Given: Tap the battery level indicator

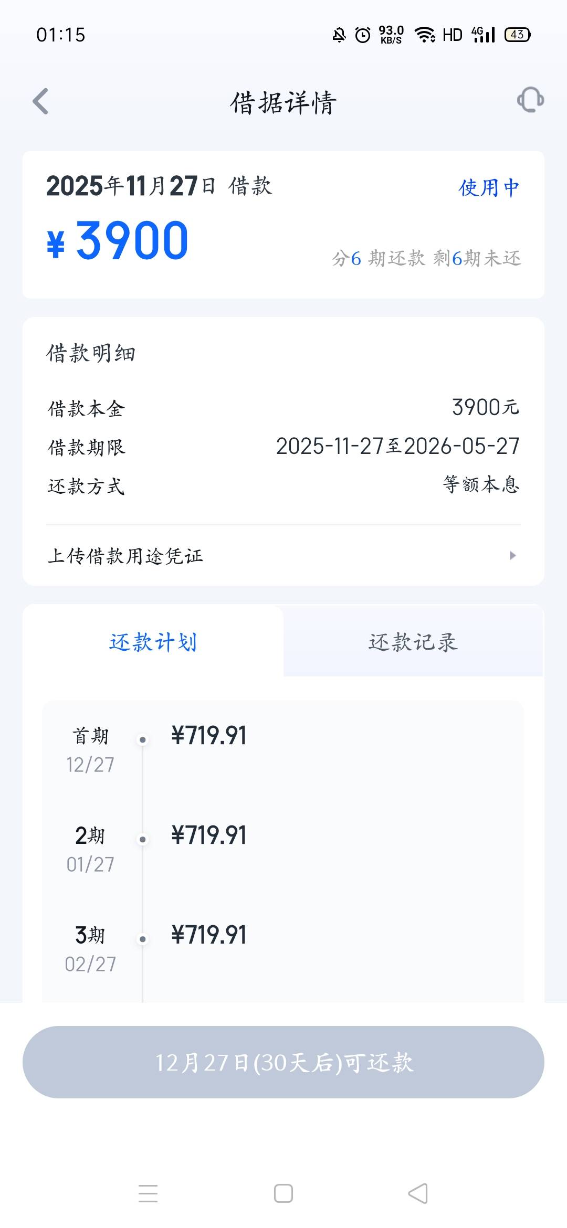Looking at the screenshot, I should tap(517, 35).
